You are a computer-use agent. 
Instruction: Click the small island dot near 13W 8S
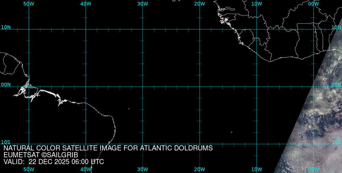pyautogui.click(x=232, y=132)
